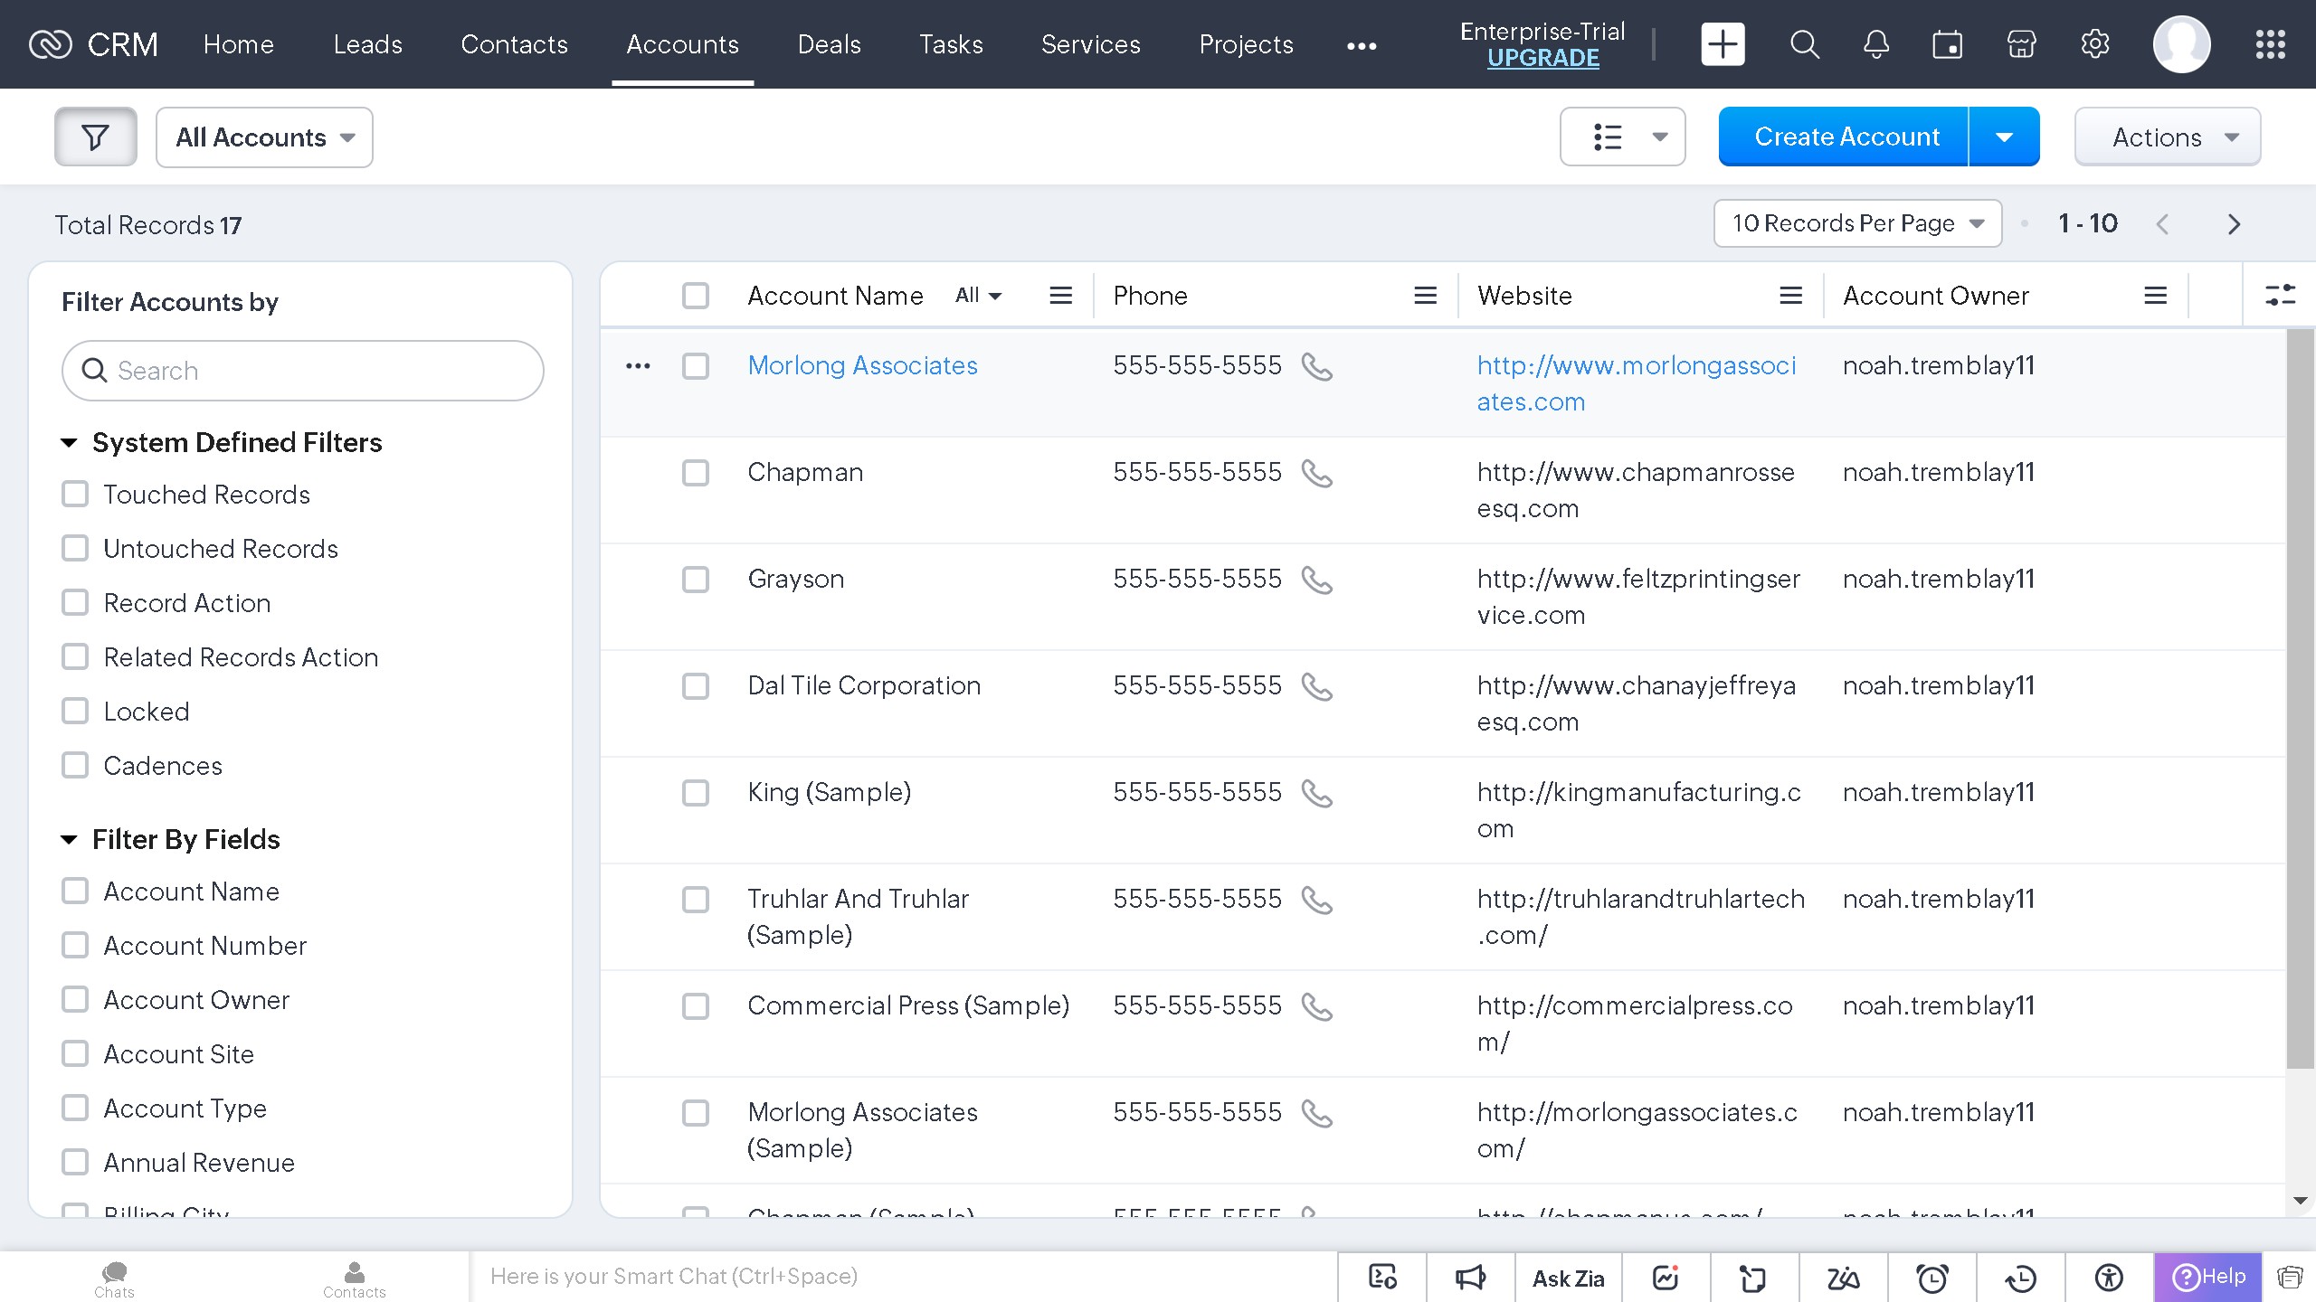This screenshot has height=1302, width=2316.
Task: Open the reminders alarm clock icon
Action: pyautogui.click(x=1932, y=1278)
